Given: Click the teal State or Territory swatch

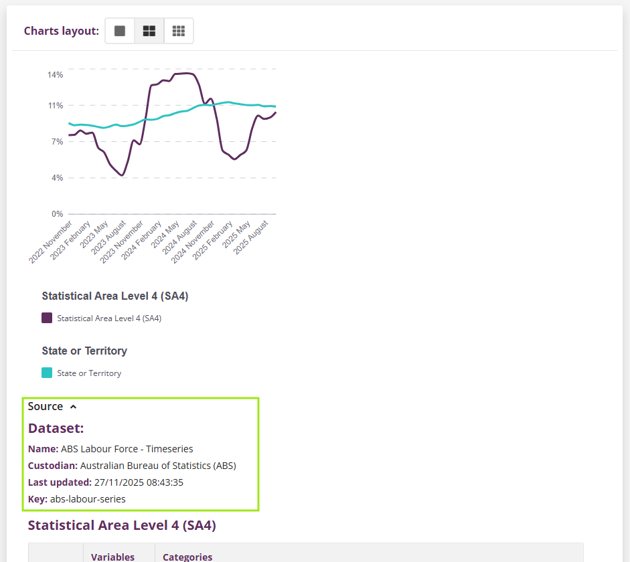Looking at the screenshot, I should click(47, 373).
